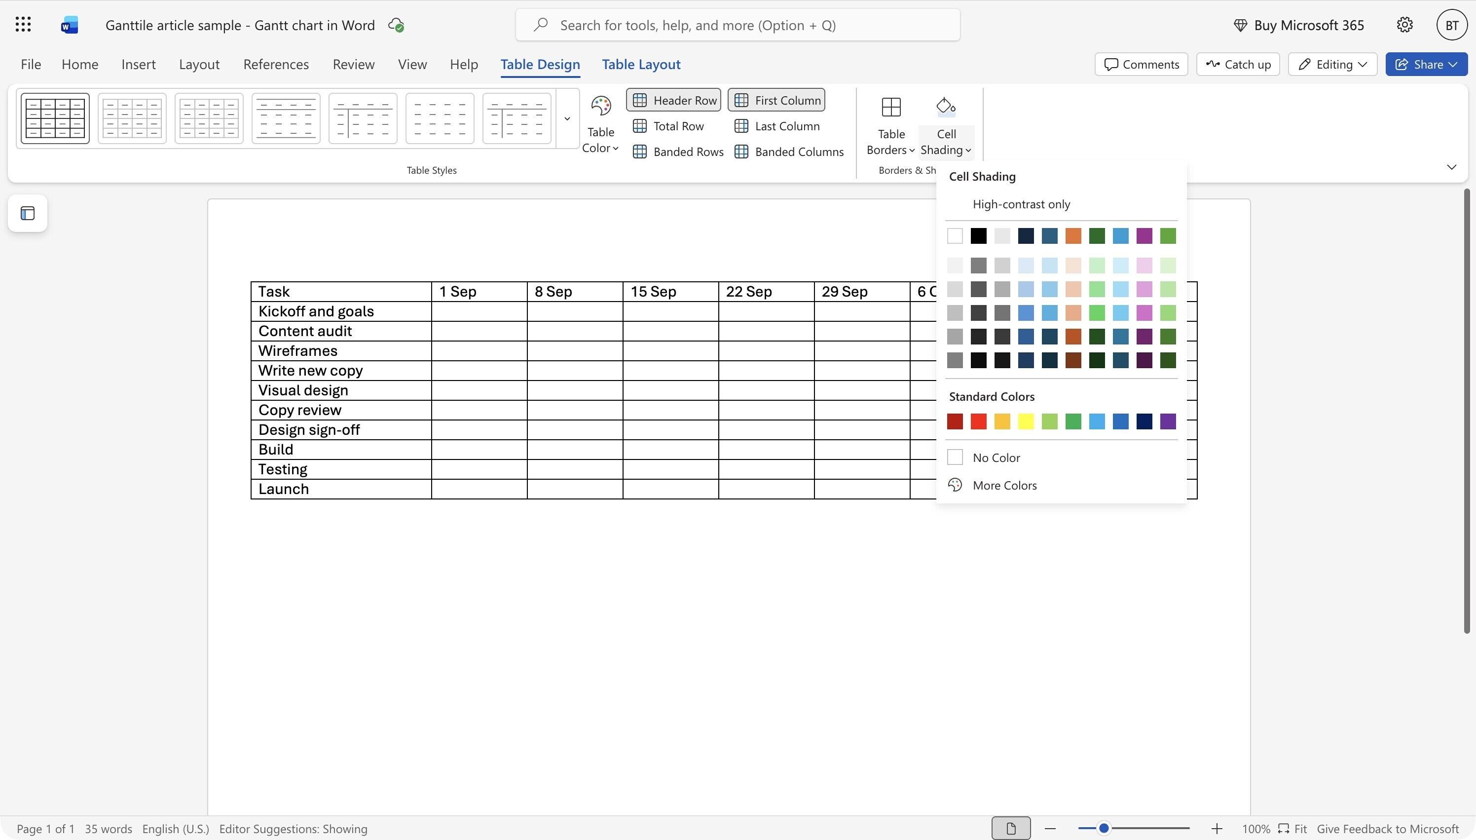1476x840 pixels.
Task: Open the Table Borders grid icon
Action: (891, 107)
